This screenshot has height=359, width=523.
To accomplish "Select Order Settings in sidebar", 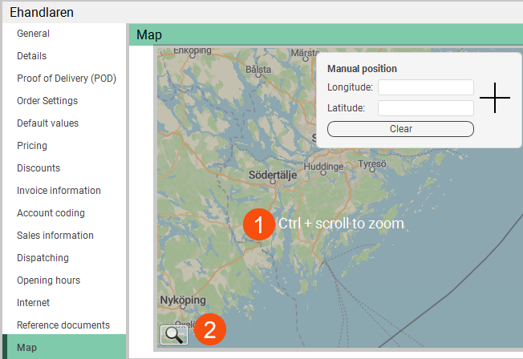I will 47,101.
